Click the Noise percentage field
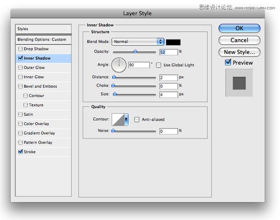The height and width of the screenshot is (220, 280). [x=168, y=131]
